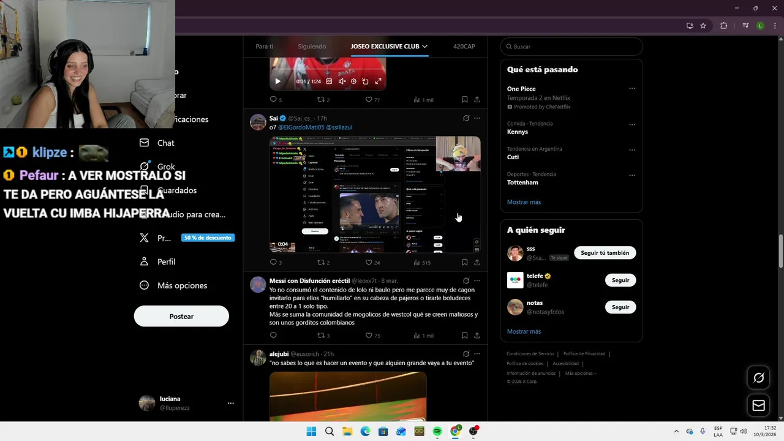Open the @ElGordoMati05 mention link
This screenshot has width=784, height=441.
click(x=301, y=127)
